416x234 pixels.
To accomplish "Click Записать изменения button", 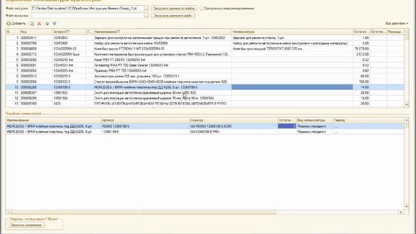I will [x=26, y=225].
